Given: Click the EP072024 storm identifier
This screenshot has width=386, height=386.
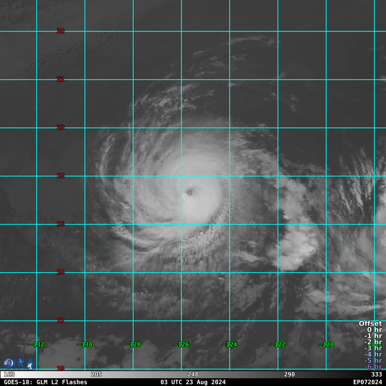Looking at the screenshot, I should (x=367, y=382).
